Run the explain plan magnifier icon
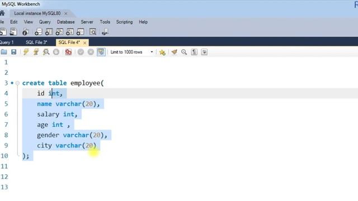The image size is (358, 201). pyautogui.click(x=46, y=52)
